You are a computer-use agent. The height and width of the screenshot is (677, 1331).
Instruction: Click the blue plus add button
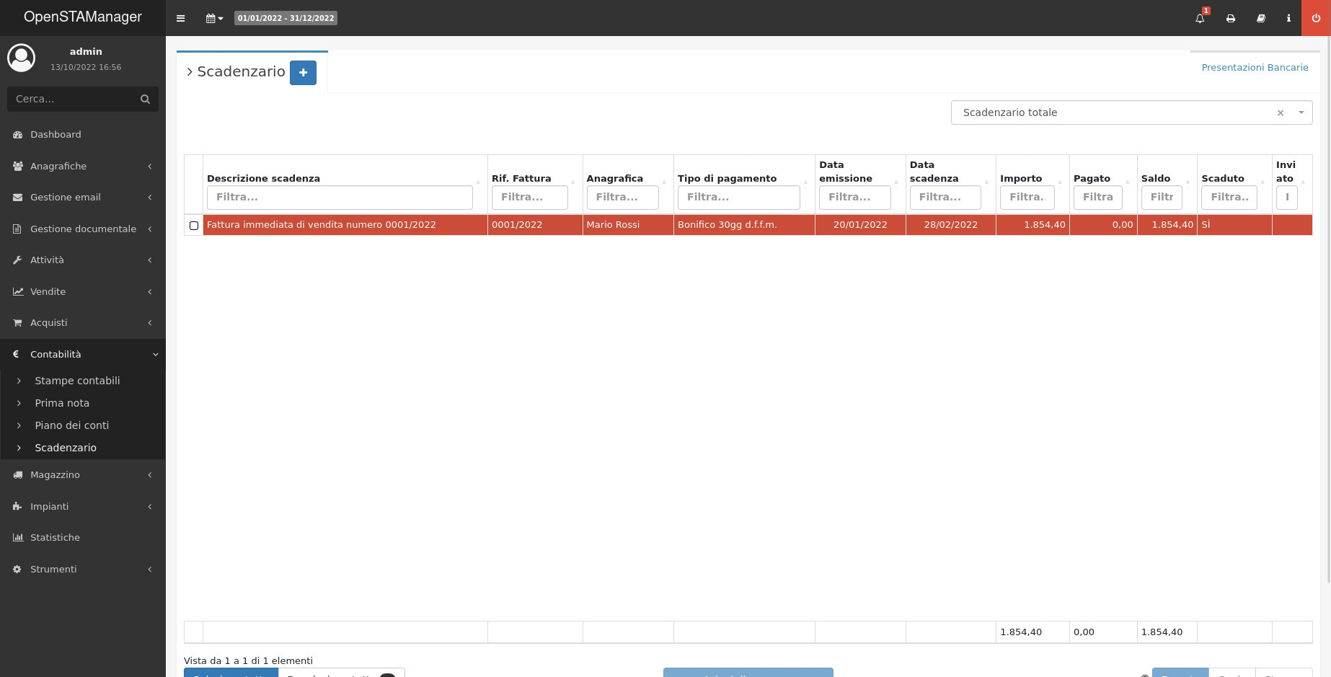point(303,72)
